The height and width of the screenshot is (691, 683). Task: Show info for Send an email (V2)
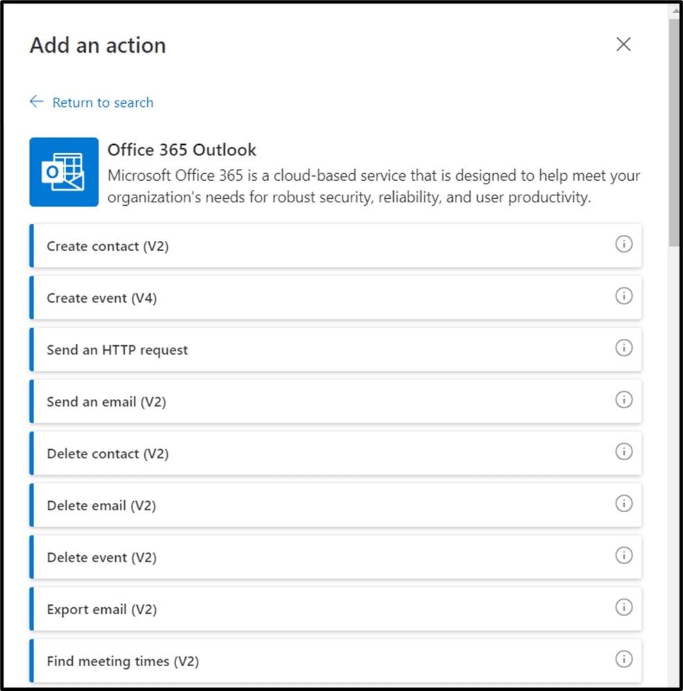tap(623, 400)
